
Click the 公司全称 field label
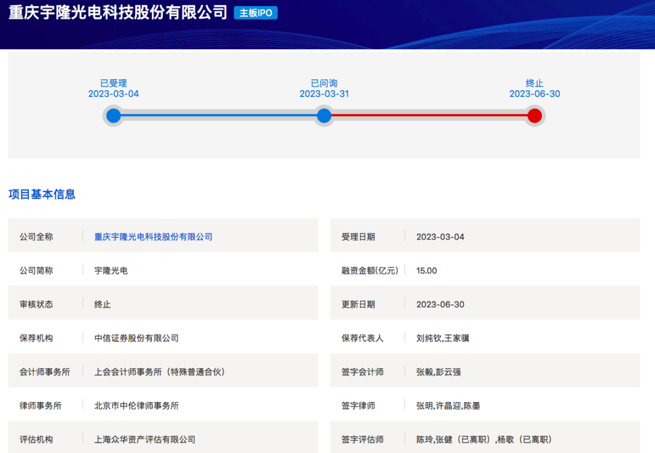pos(36,237)
